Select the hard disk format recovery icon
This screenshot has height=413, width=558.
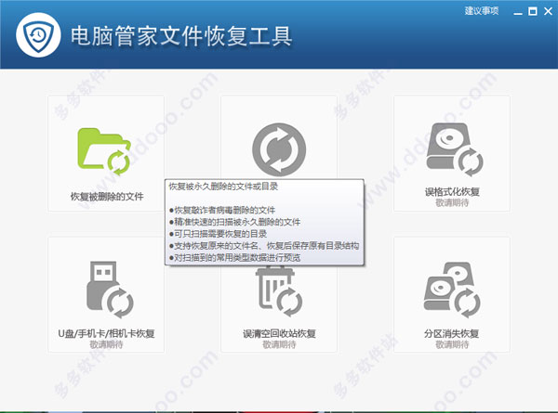click(x=455, y=149)
